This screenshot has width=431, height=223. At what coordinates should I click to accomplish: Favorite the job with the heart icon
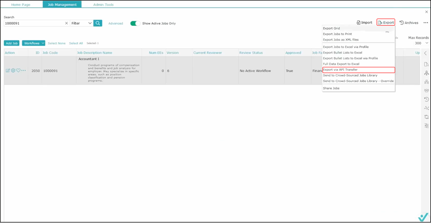click(x=18, y=70)
